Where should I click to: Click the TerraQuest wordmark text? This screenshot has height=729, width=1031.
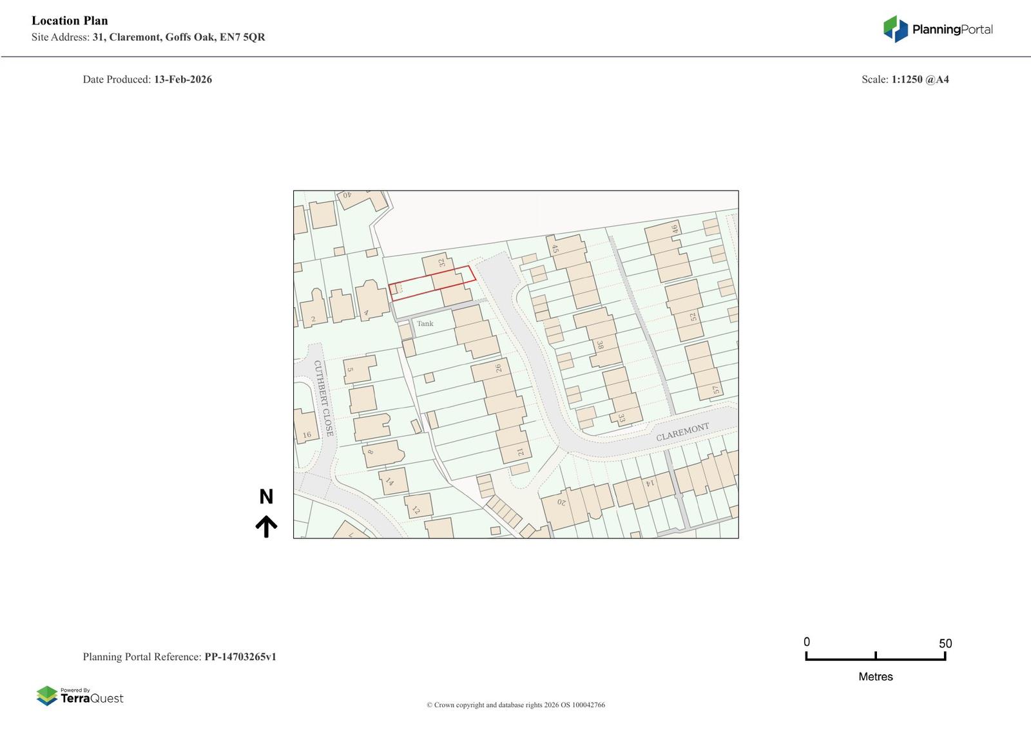(92, 699)
